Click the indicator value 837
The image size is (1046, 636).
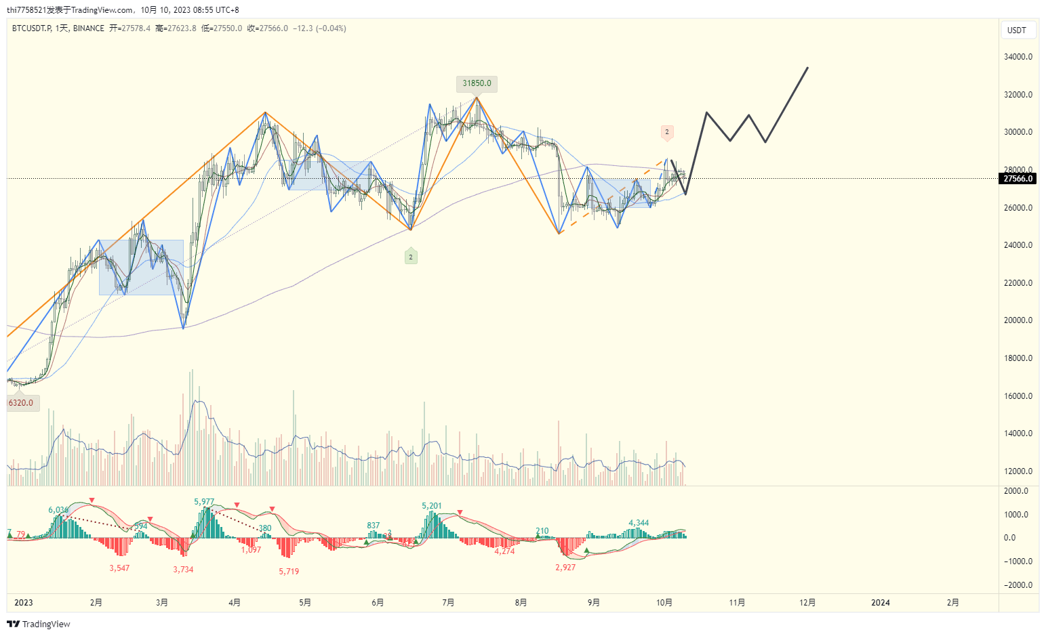(x=374, y=526)
